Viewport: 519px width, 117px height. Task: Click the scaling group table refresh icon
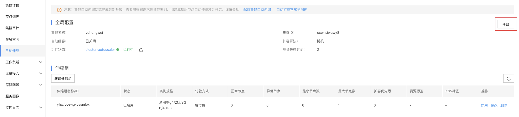(x=508, y=78)
